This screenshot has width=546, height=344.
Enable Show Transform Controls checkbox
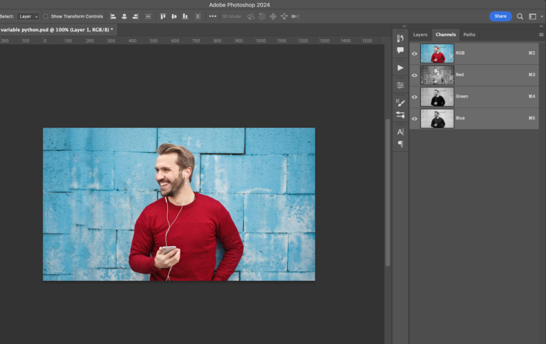tap(46, 16)
